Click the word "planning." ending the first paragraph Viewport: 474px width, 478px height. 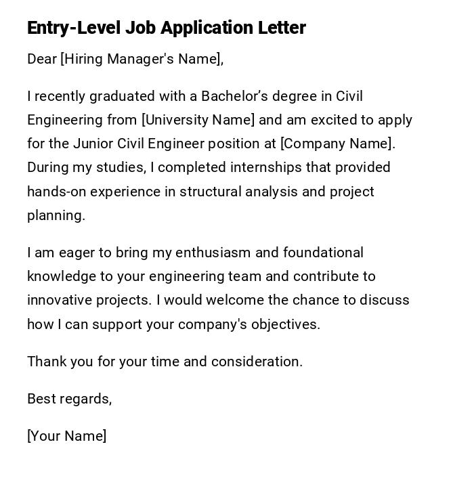[56, 216]
